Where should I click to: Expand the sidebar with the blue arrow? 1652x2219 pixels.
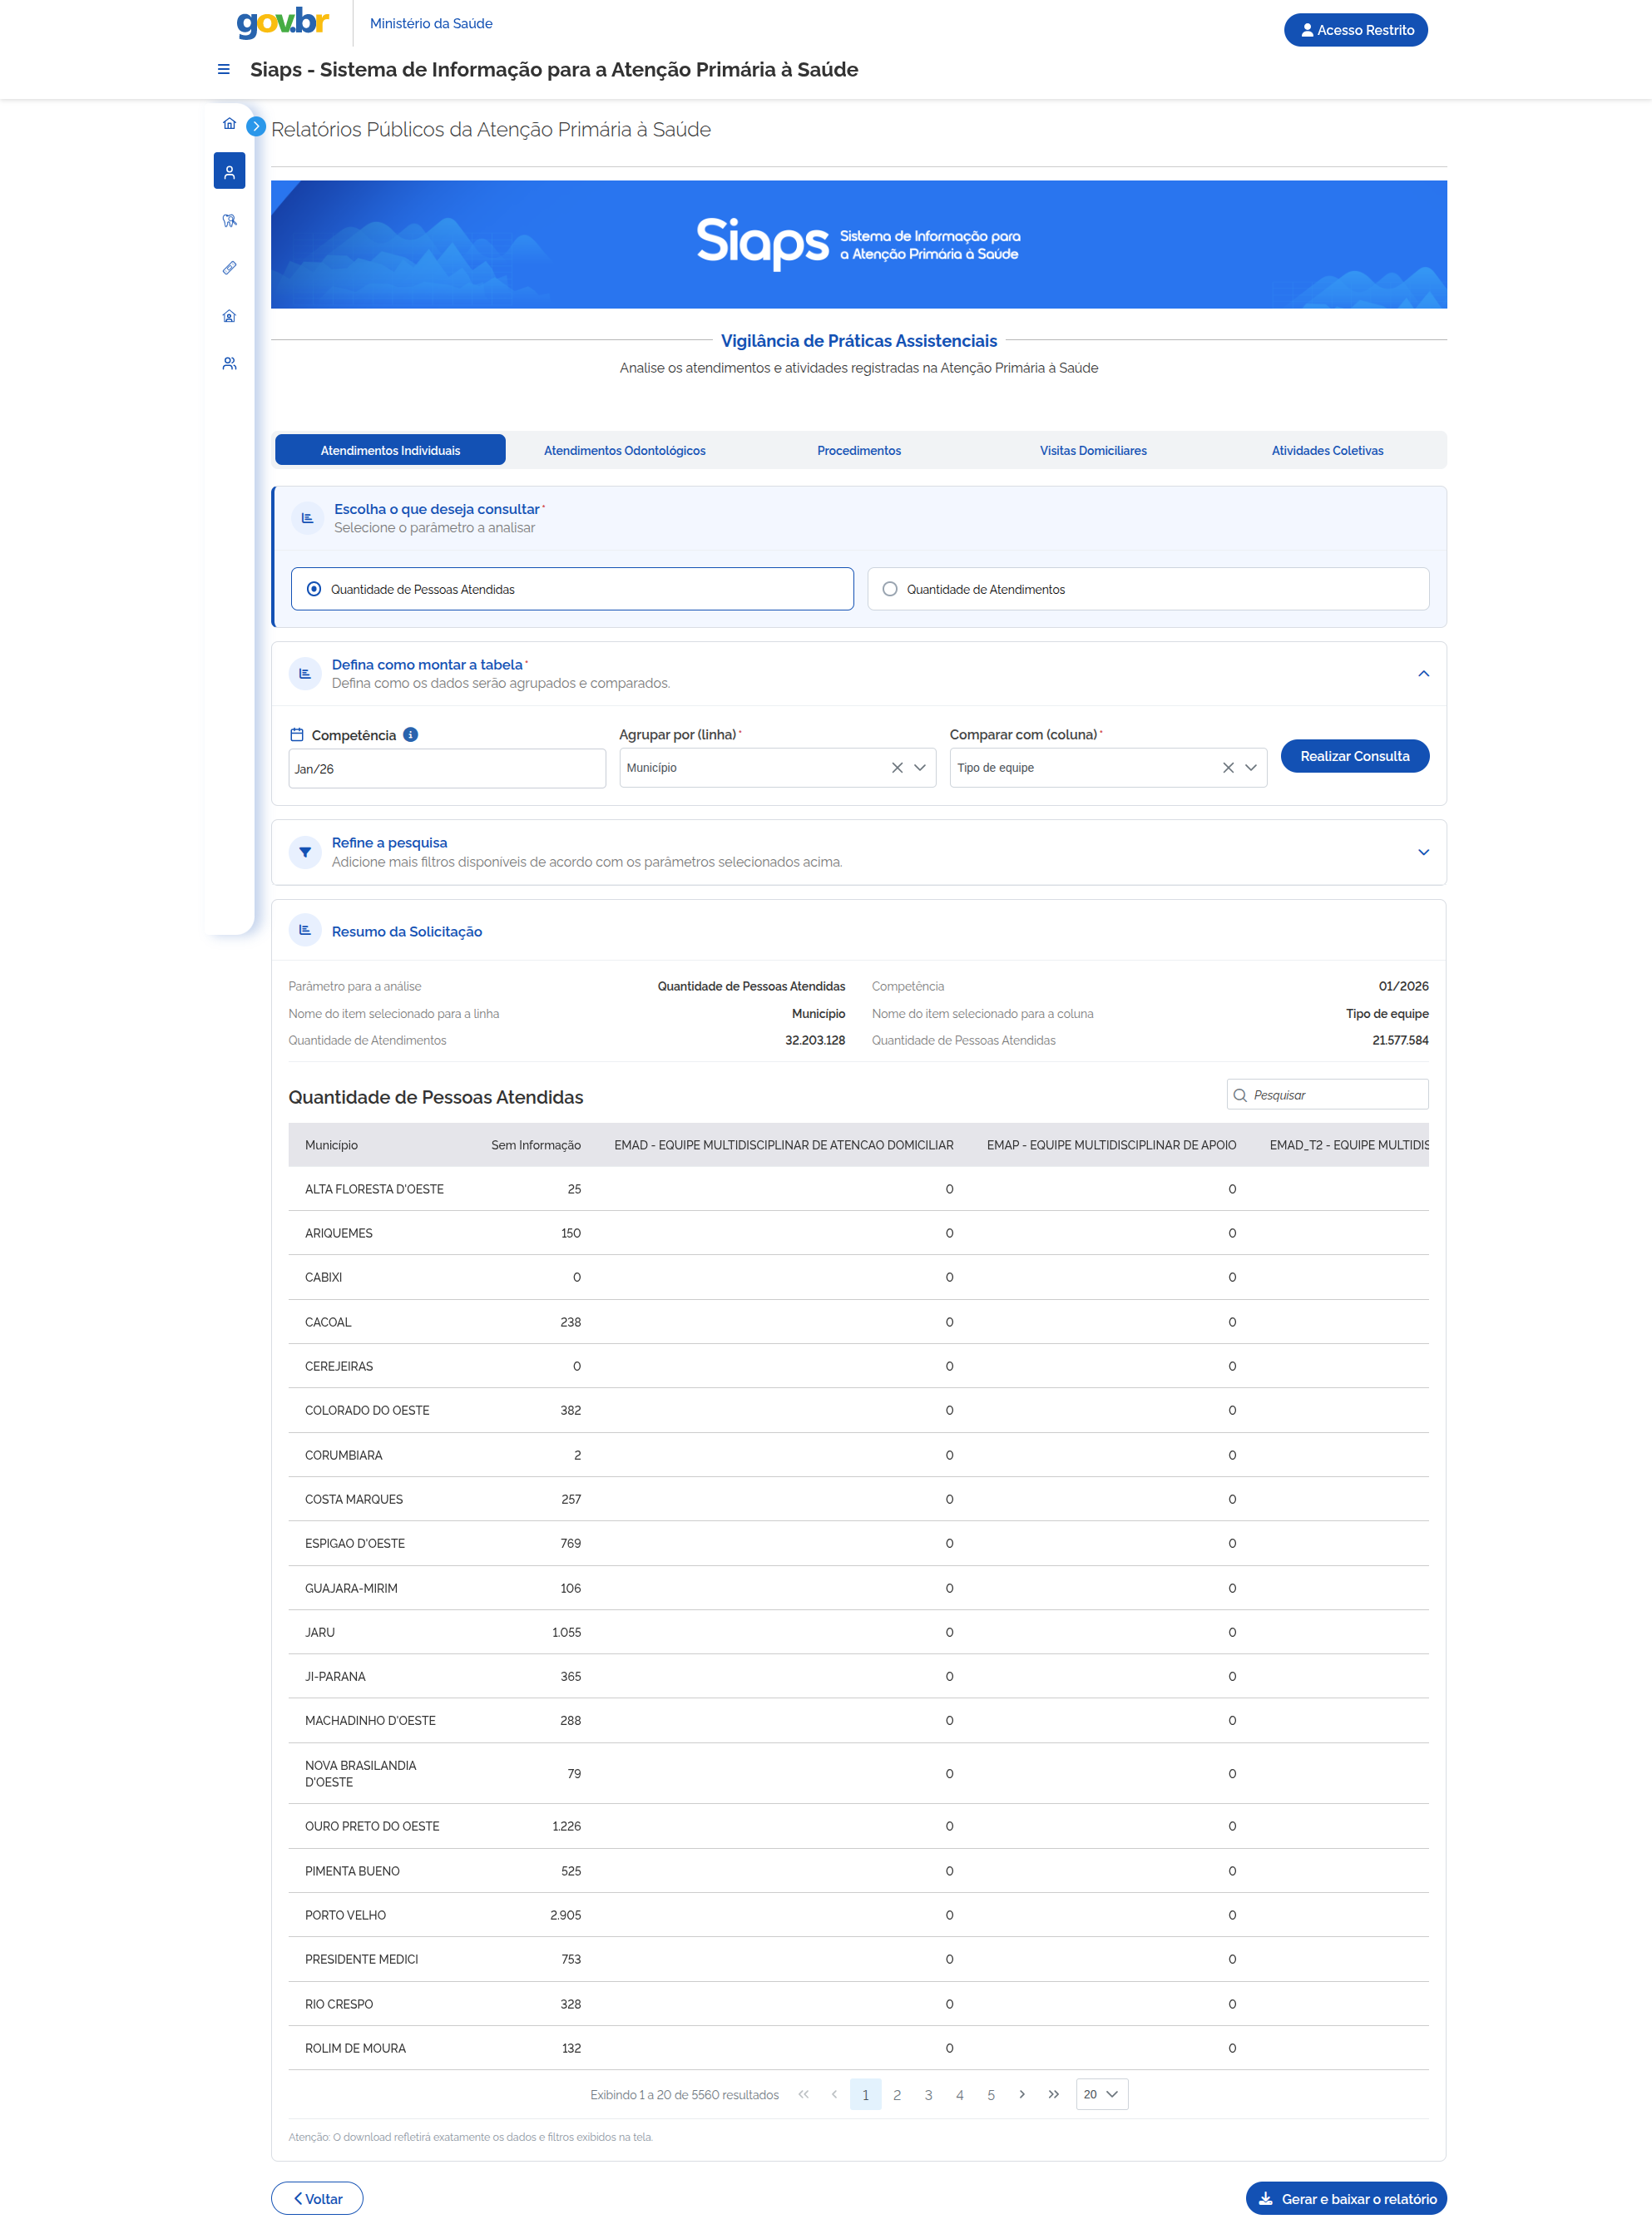pyautogui.click(x=256, y=126)
